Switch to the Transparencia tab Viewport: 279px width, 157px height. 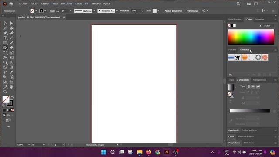tap(259, 80)
